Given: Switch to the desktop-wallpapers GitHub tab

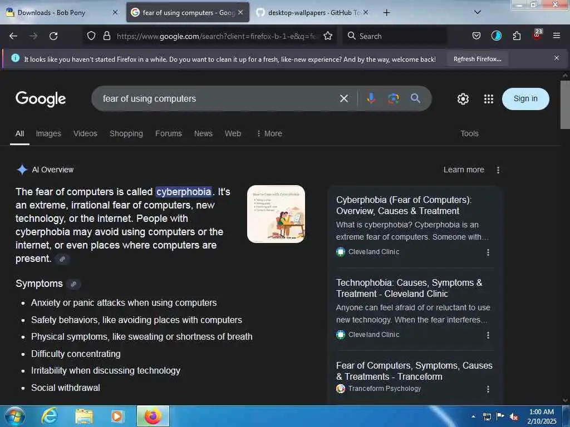Looking at the screenshot, I should [x=314, y=13].
